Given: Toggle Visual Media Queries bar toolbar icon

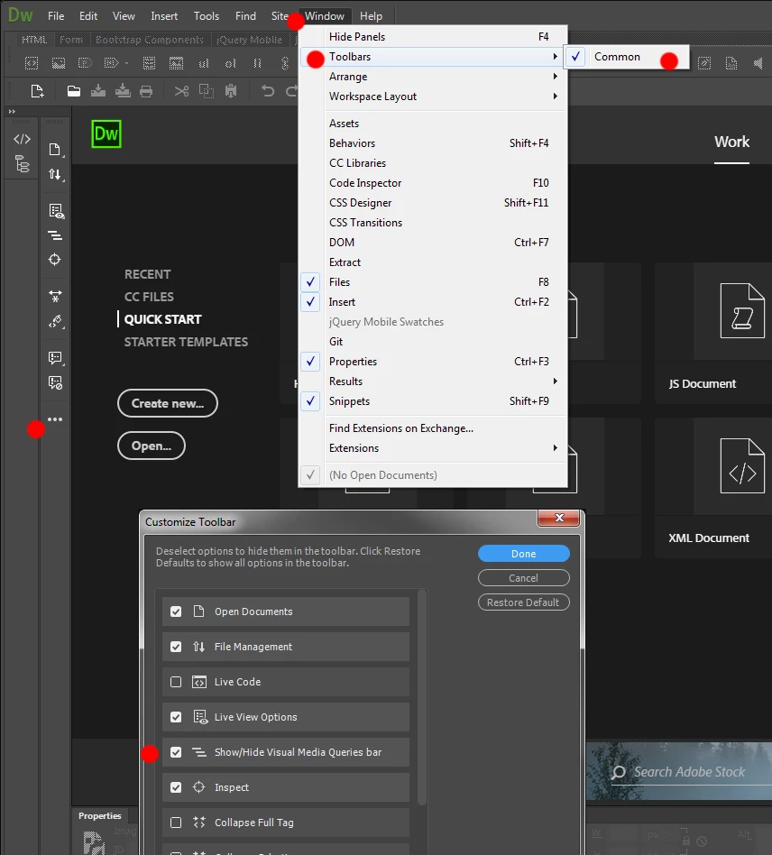Looking at the screenshot, I should (55, 235).
